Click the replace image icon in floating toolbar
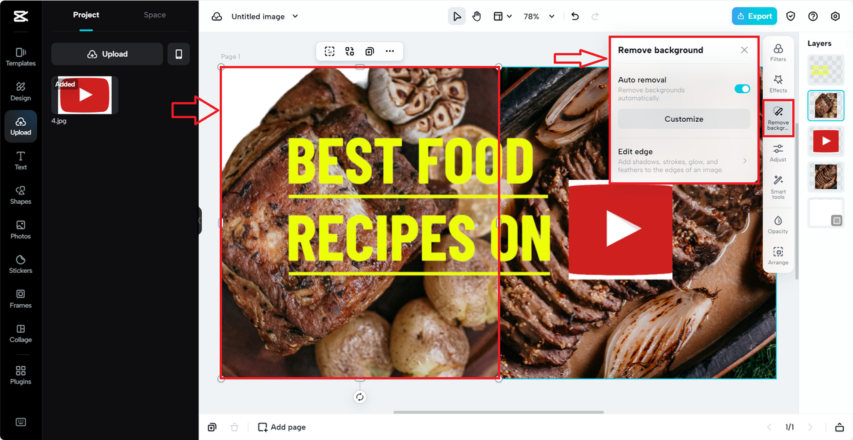853x440 pixels. click(350, 51)
